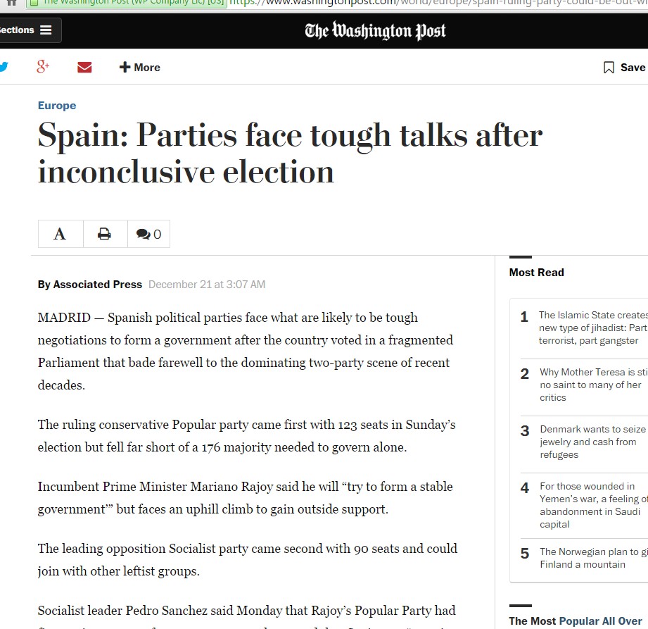Open the Mother Teresa critics story
The height and width of the screenshot is (629, 648).
coord(592,385)
